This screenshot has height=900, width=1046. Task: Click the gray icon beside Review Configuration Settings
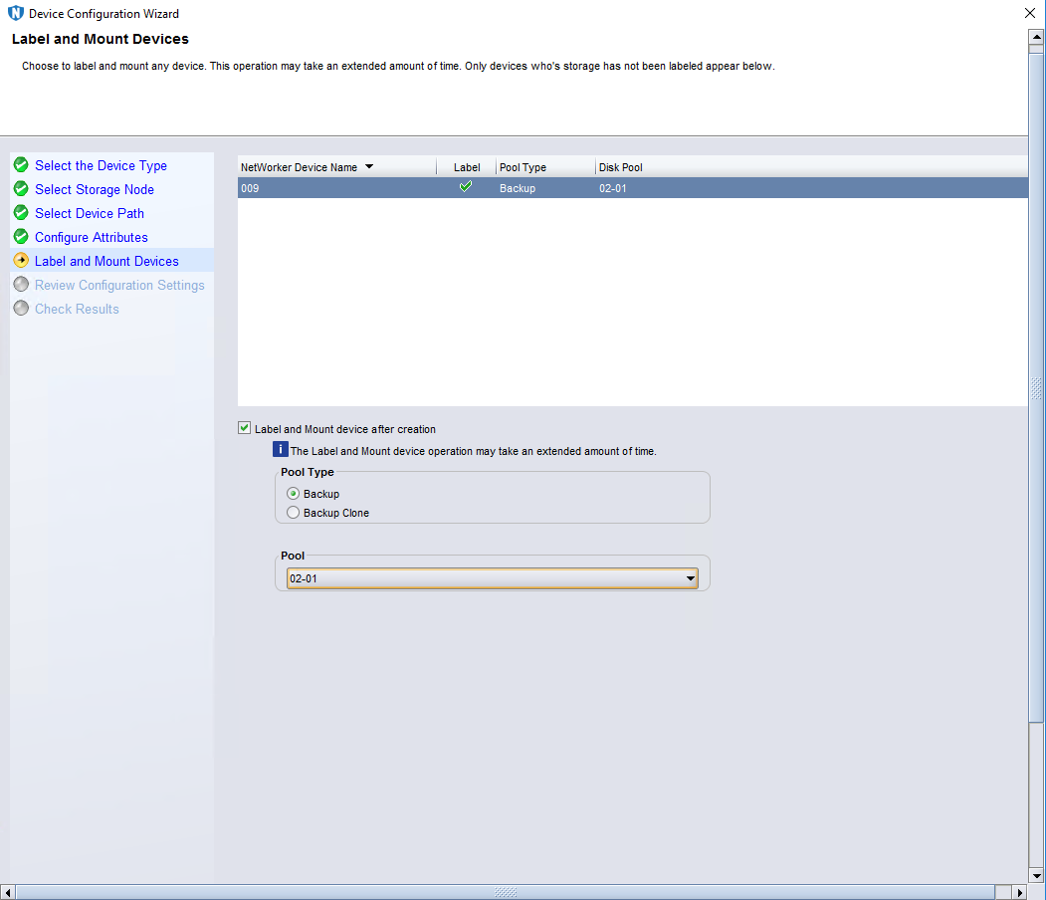[21, 285]
